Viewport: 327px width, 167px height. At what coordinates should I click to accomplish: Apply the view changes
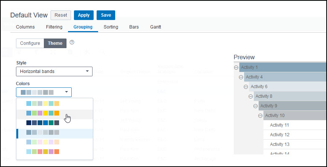84,15
